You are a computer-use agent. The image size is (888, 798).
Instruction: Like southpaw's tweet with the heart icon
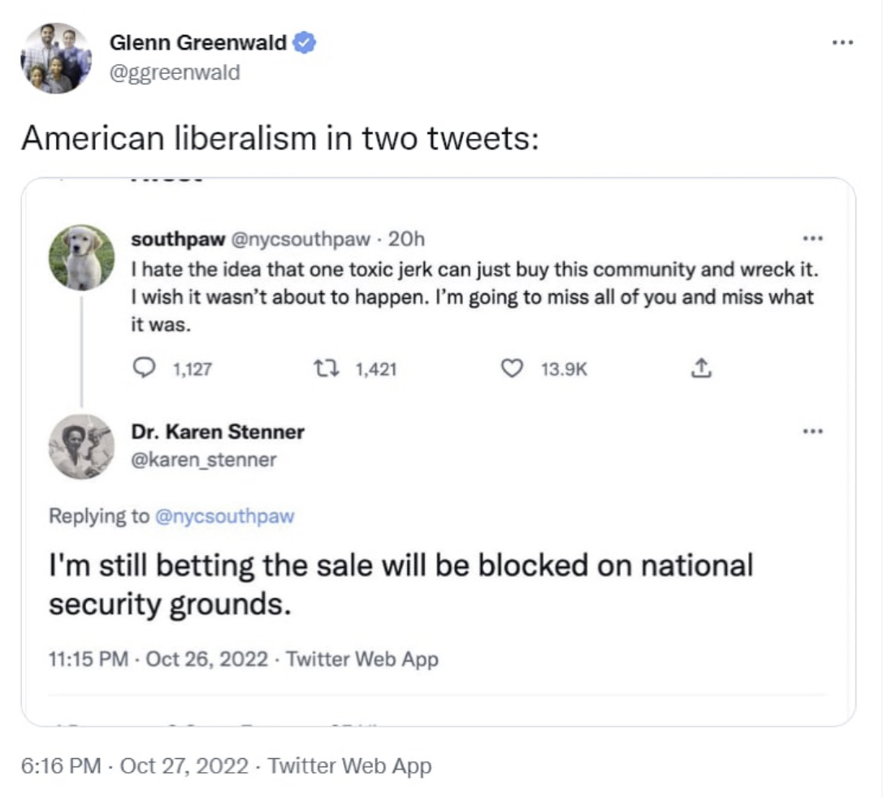tap(511, 370)
